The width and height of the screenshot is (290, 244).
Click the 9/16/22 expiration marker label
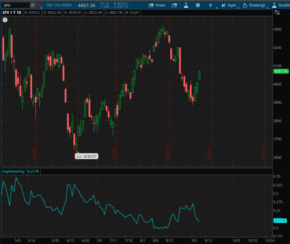point(209,154)
